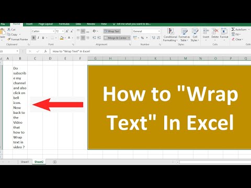Click the Increase Indent icon
251x188 pixels.
click(x=99, y=38)
